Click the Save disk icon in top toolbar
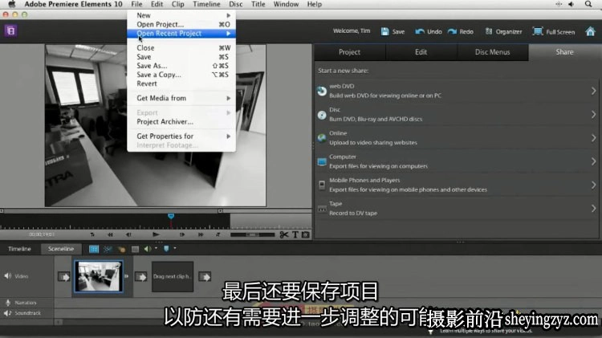Image resolution: width=602 pixels, height=338 pixels. [384, 31]
